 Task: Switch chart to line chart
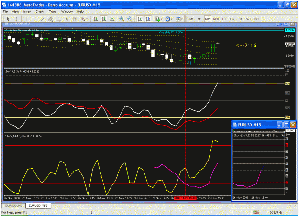(112, 19)
